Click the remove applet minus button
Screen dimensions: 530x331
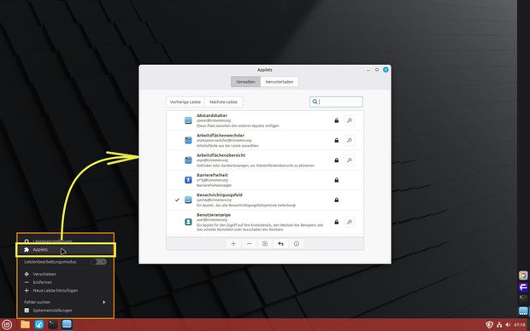click(249, 244)
